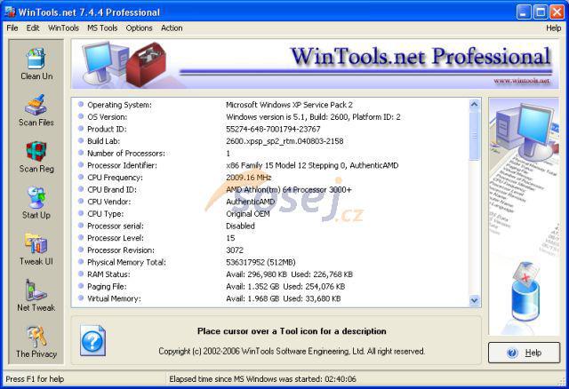Click the scroll down arrow of info list
569x389 pixels.
tap(474, 300)
